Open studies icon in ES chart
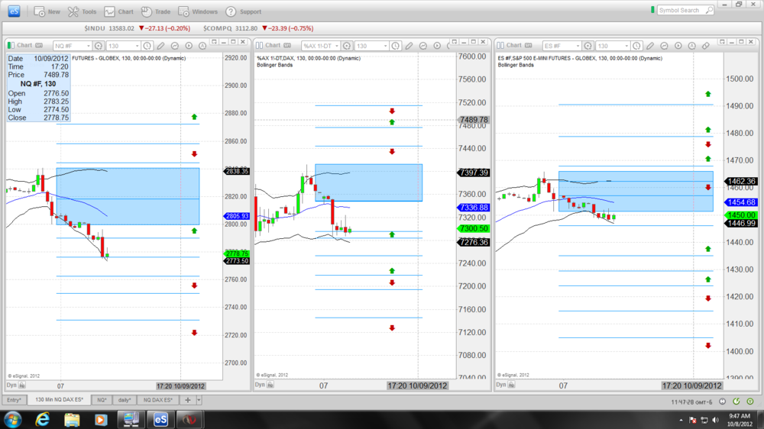The image size is (764, 429). tap(664, 46)
